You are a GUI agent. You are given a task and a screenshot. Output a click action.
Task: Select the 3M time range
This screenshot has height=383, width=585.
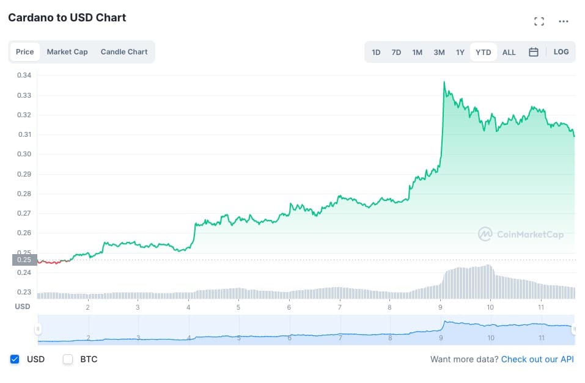click(439, 52)
